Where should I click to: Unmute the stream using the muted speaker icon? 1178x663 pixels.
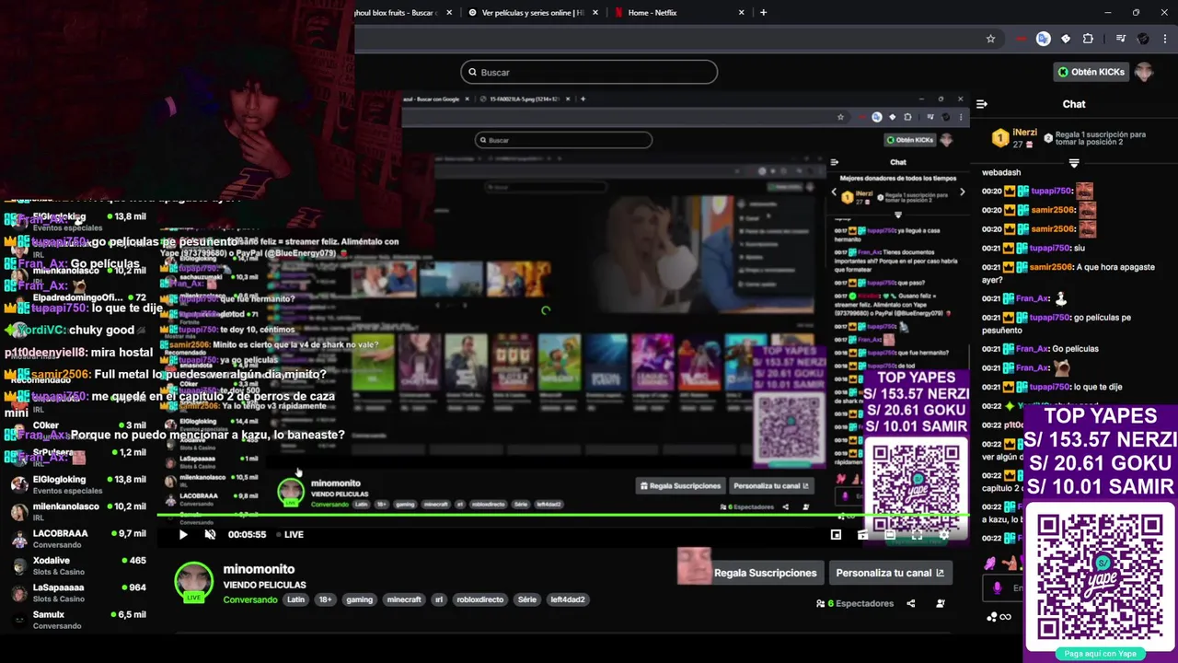210,534
